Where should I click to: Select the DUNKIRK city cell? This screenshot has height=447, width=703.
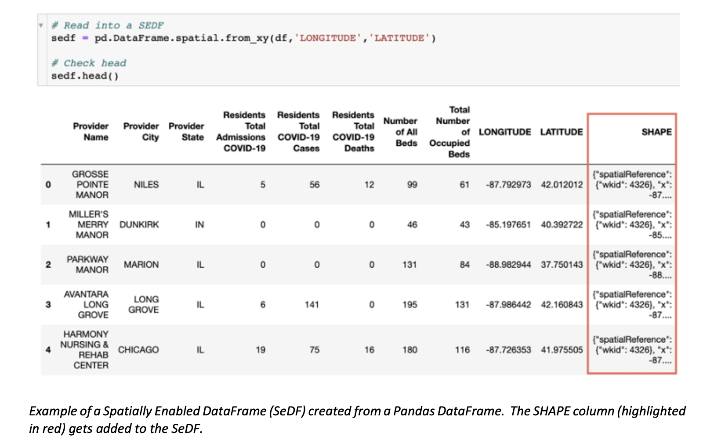click(x=139, y=225)
